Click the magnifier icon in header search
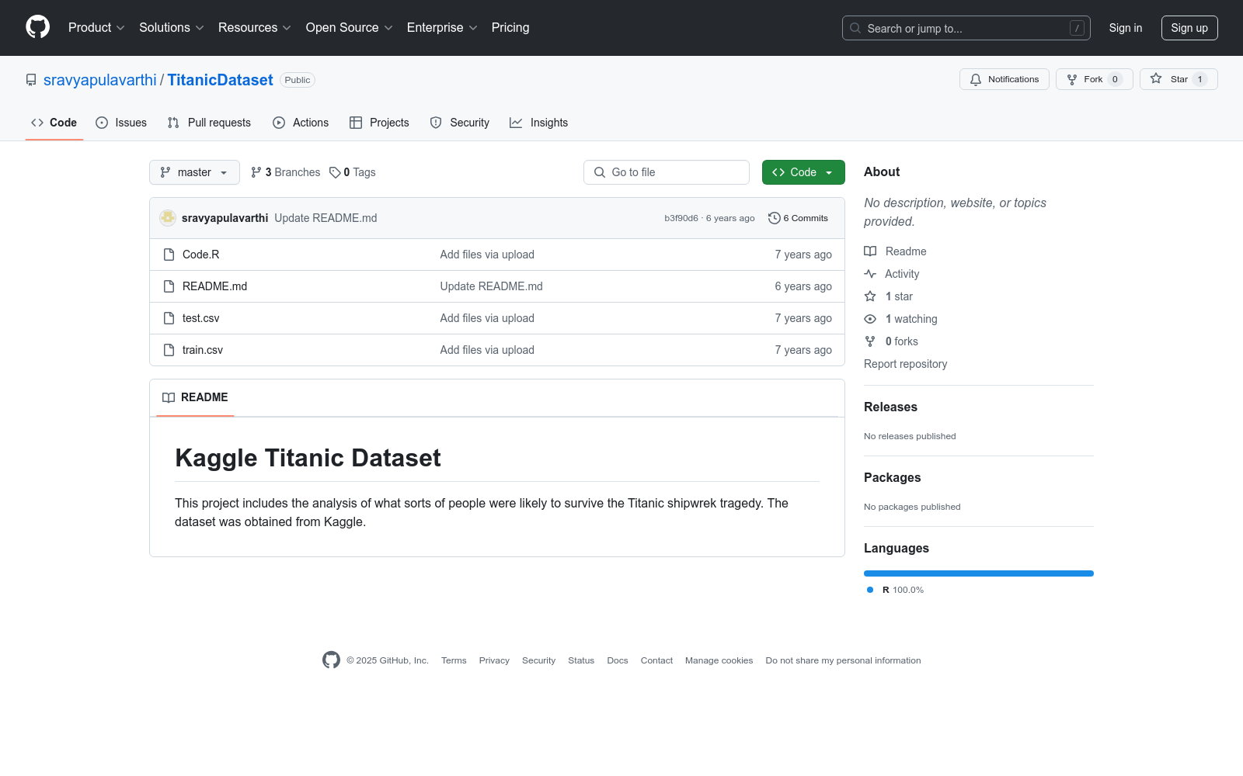Viewport: 1243px width, 776px height. (x=855, y=28)
